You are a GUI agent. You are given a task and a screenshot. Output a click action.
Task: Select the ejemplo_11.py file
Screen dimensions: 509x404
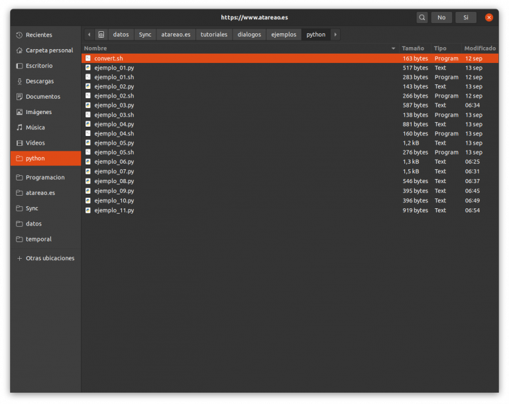click(114, 210)
